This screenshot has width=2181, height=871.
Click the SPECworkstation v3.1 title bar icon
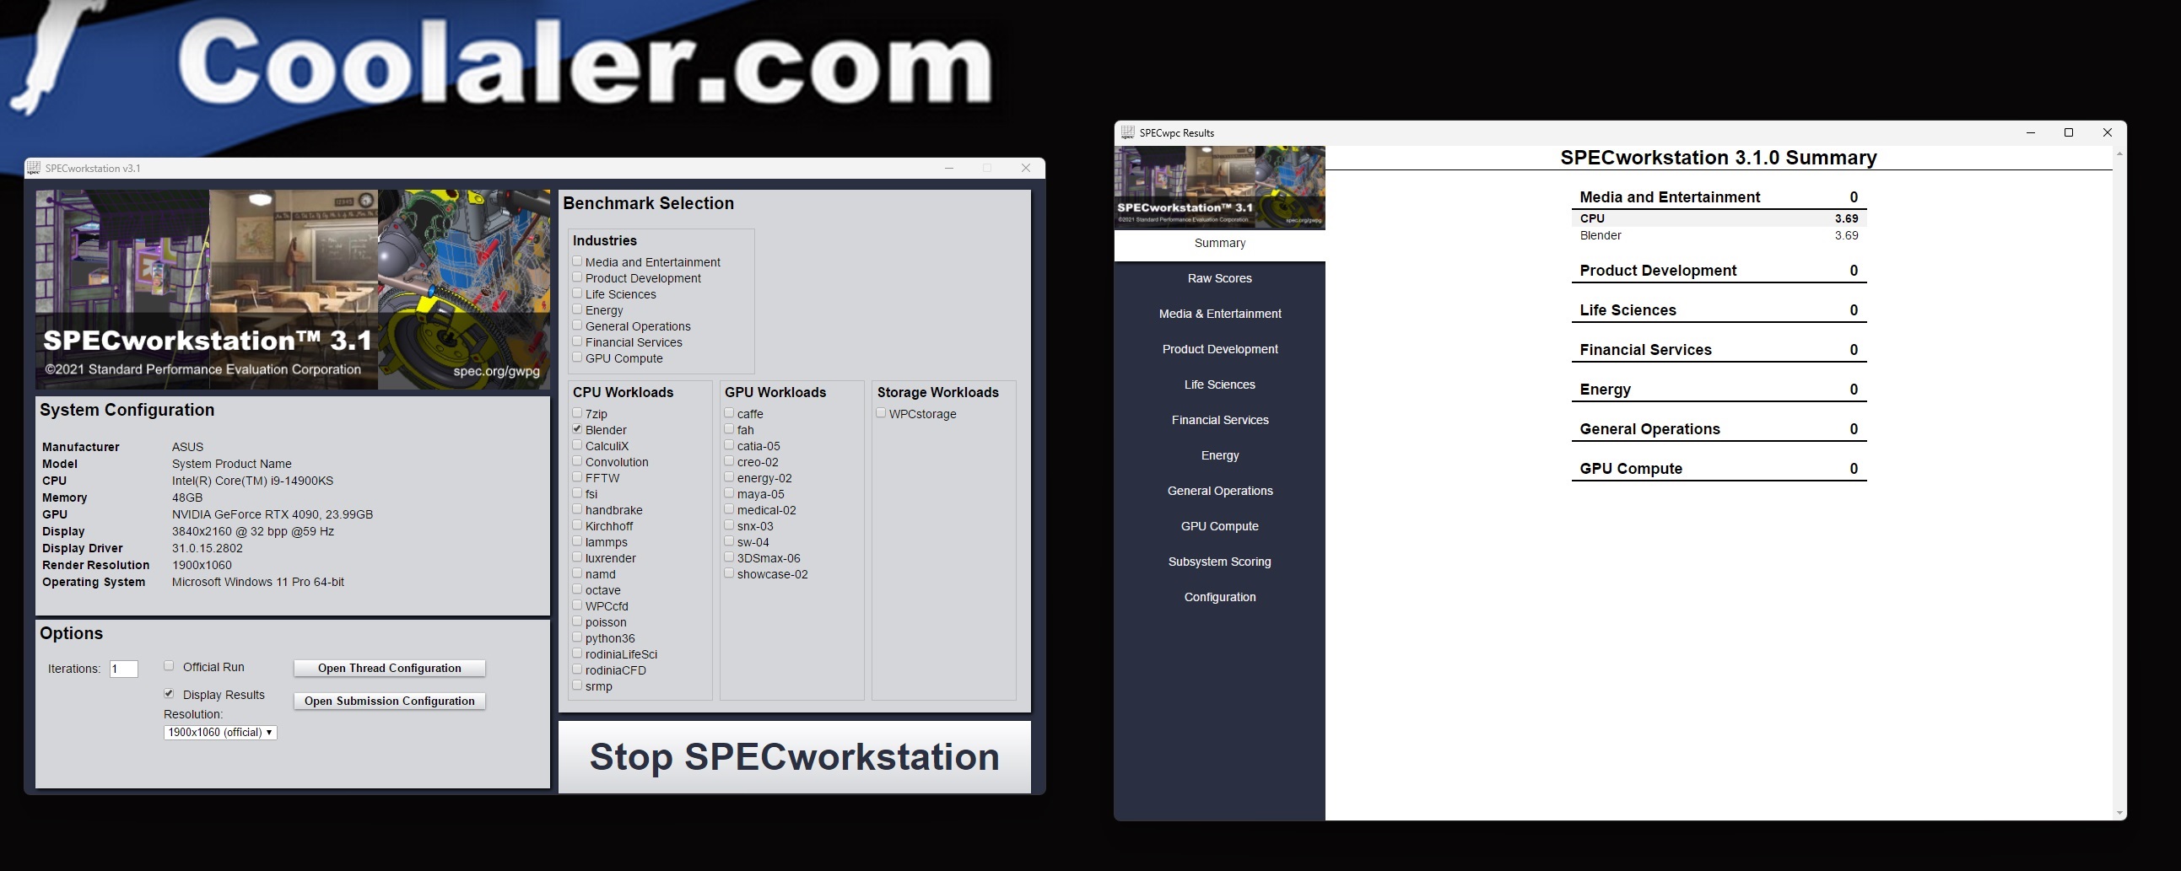click(34, 168)
